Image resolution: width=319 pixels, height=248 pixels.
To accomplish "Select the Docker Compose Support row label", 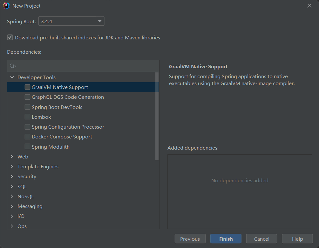I will [62, 137].
